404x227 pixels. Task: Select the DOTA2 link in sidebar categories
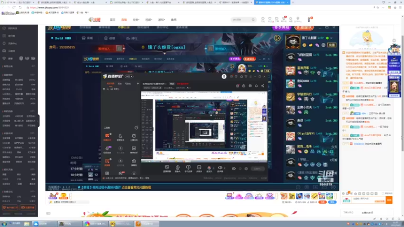click(x=32, y=80)
